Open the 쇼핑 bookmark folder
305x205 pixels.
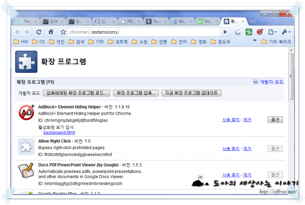(x=140, y=42)
